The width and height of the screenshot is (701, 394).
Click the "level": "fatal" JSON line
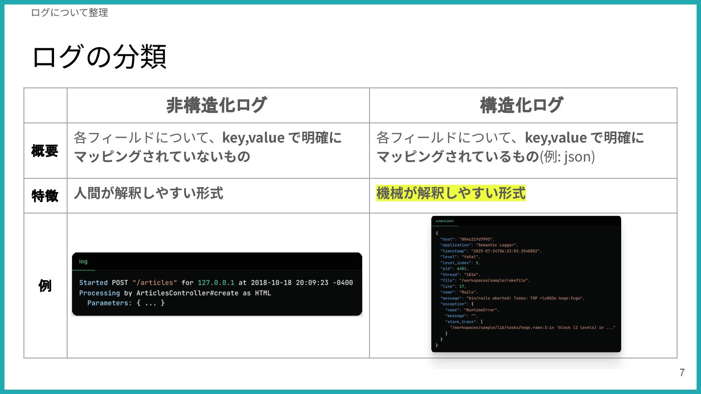(x=460, y=257)
